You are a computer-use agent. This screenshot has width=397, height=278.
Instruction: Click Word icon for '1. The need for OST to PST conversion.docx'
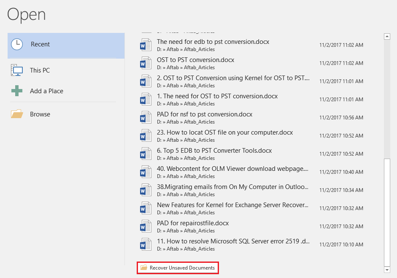tap(146, 100)
